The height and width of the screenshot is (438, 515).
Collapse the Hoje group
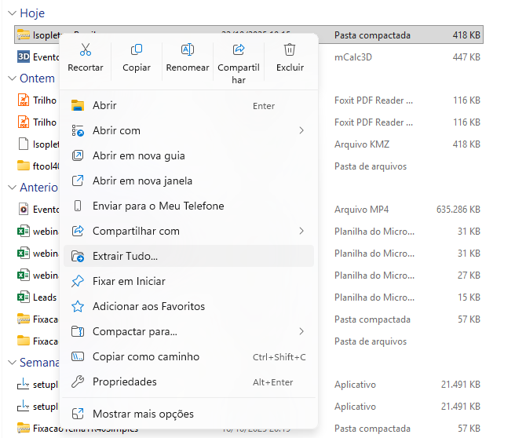click(13, 14)
